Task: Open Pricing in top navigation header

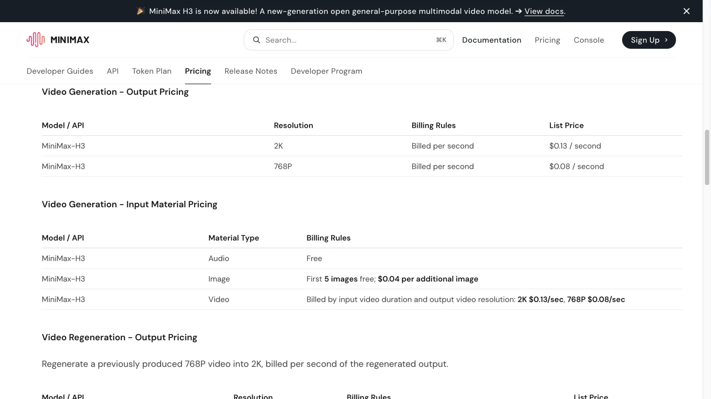Action: (x=547, y=40)
